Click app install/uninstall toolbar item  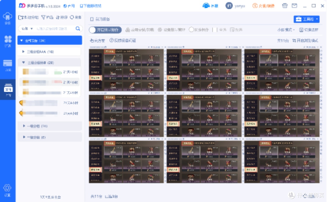point(140,30)
